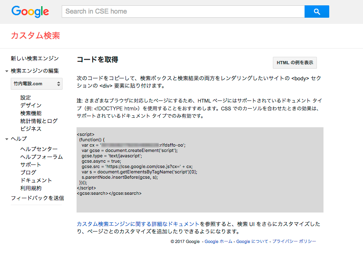This screenshot has width=363, height=257.
Task: Click the <gcse:search></gcse:search> code line
Action: tap(109, 193)
